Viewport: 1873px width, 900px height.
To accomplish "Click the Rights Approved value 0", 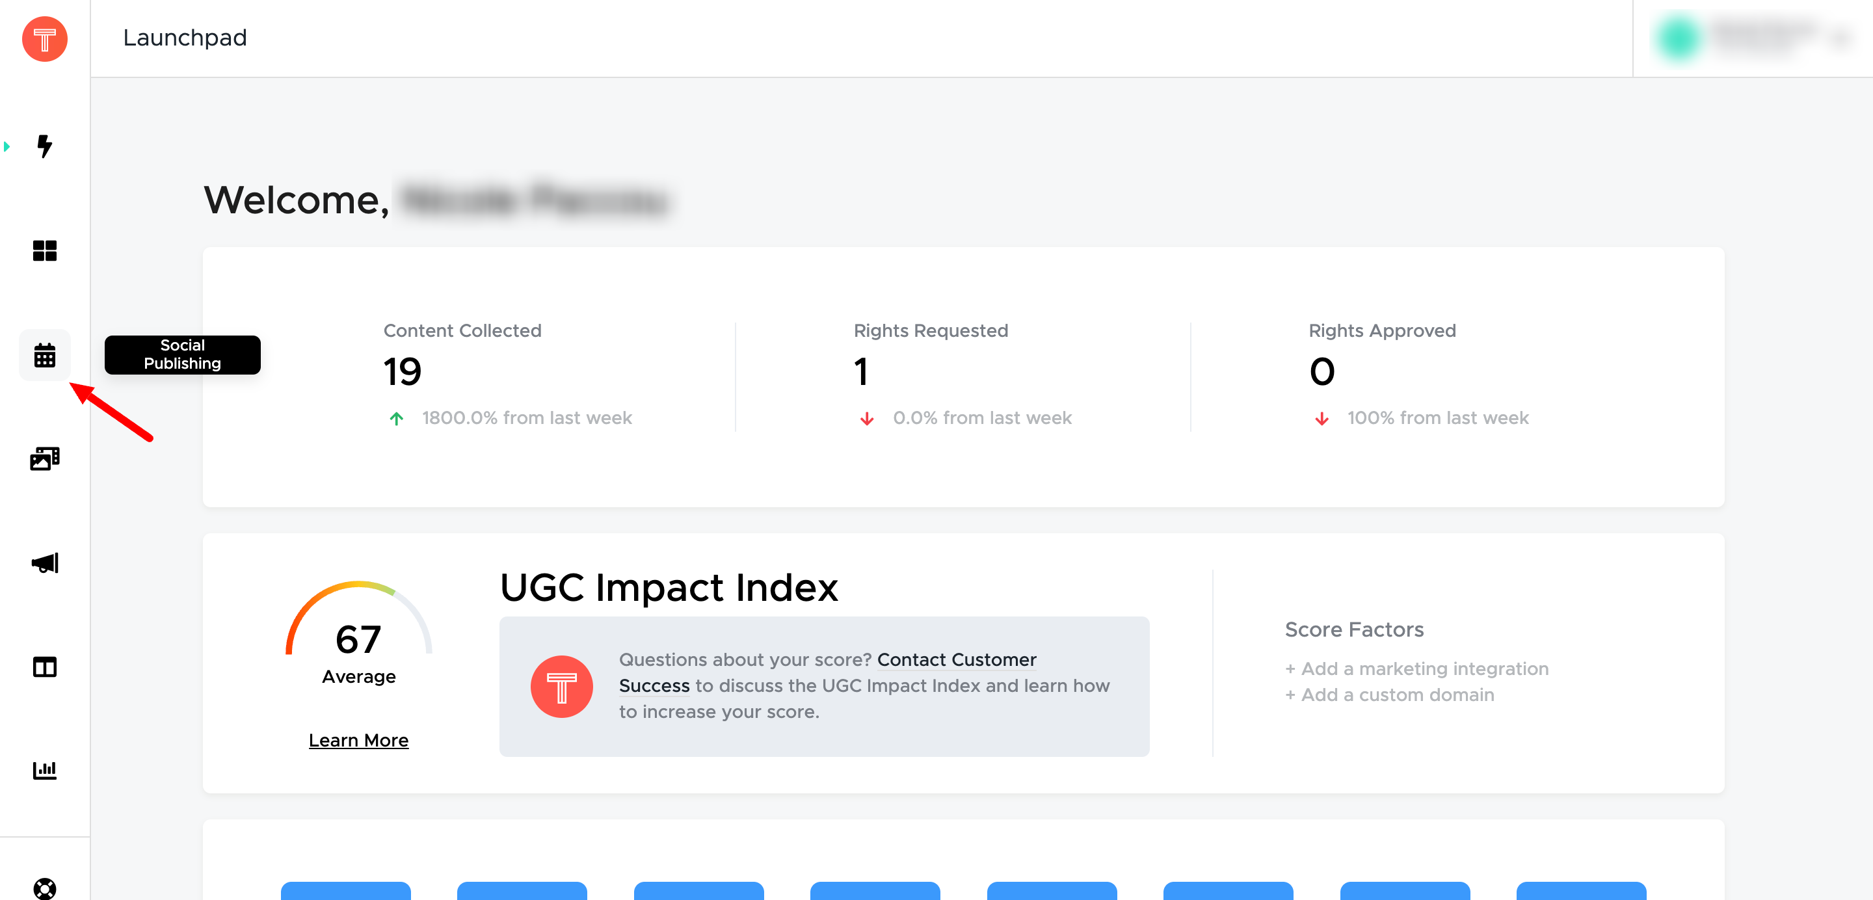I will click(1322, 372).
